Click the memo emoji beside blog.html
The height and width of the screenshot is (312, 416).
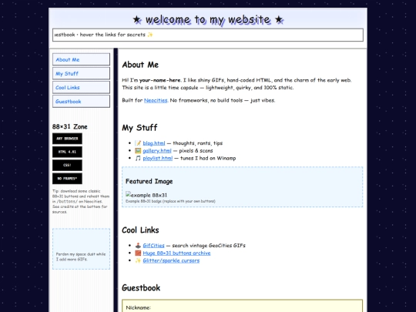coord(138,143)
